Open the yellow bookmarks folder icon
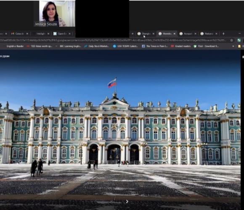Screen dimensions: 244x210 239,46
